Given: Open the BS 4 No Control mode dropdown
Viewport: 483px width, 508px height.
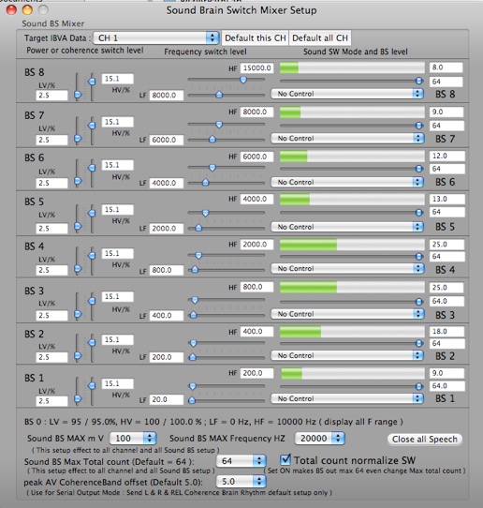Looking at the screenshot, I should click(347, 268).
